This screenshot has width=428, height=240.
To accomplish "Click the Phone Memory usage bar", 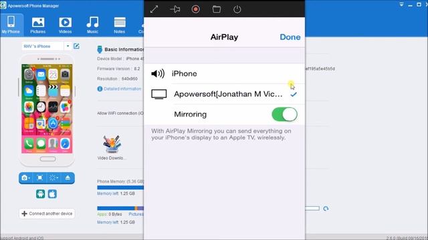I will (x=120, y=187).
